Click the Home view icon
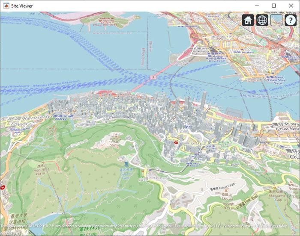The image size is (300, 236). [248, 20]
